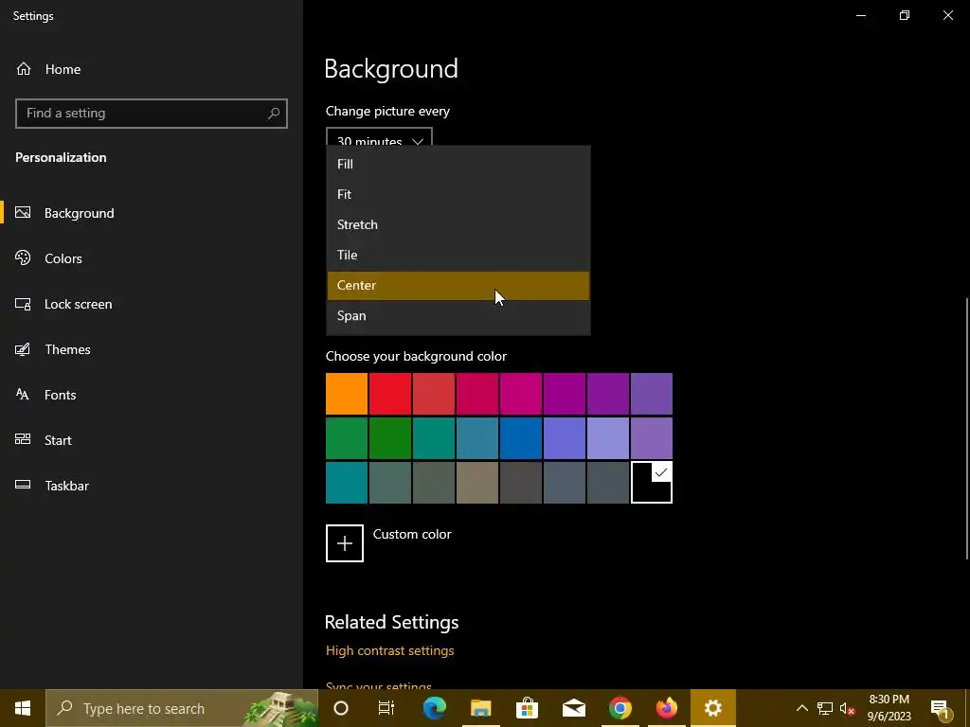This screenshot has width=970, height=727.
Task: Click the taskbar search box
Action: point(182,708)
